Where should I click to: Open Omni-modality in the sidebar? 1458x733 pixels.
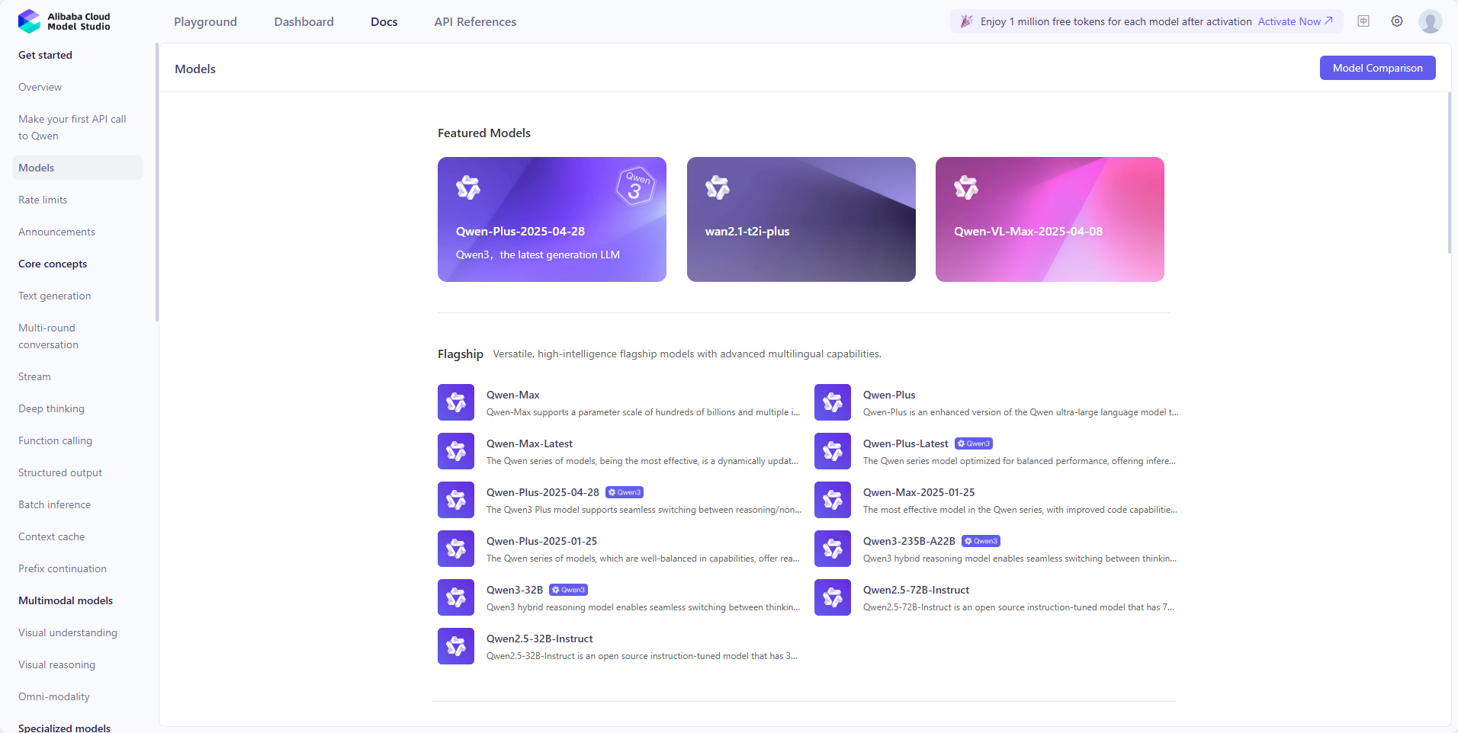tap(77, 696)
